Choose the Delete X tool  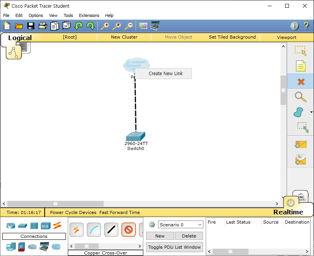pos(301,82)
